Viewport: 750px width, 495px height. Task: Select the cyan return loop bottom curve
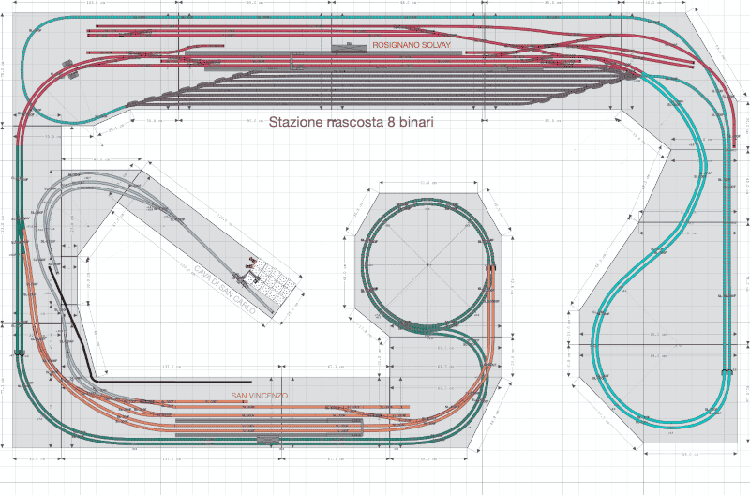[x=647, y=412]
